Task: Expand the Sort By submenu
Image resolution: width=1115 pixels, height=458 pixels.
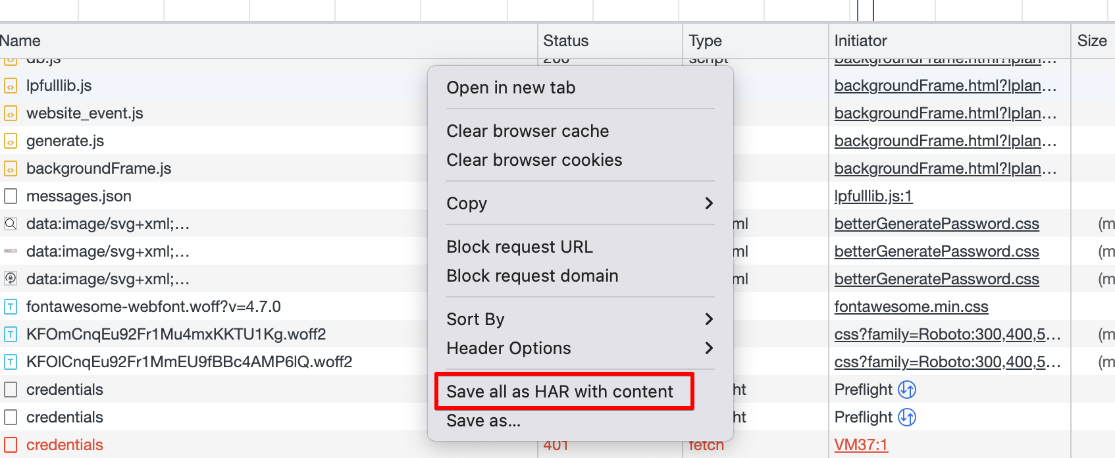Action: [708, 319]
